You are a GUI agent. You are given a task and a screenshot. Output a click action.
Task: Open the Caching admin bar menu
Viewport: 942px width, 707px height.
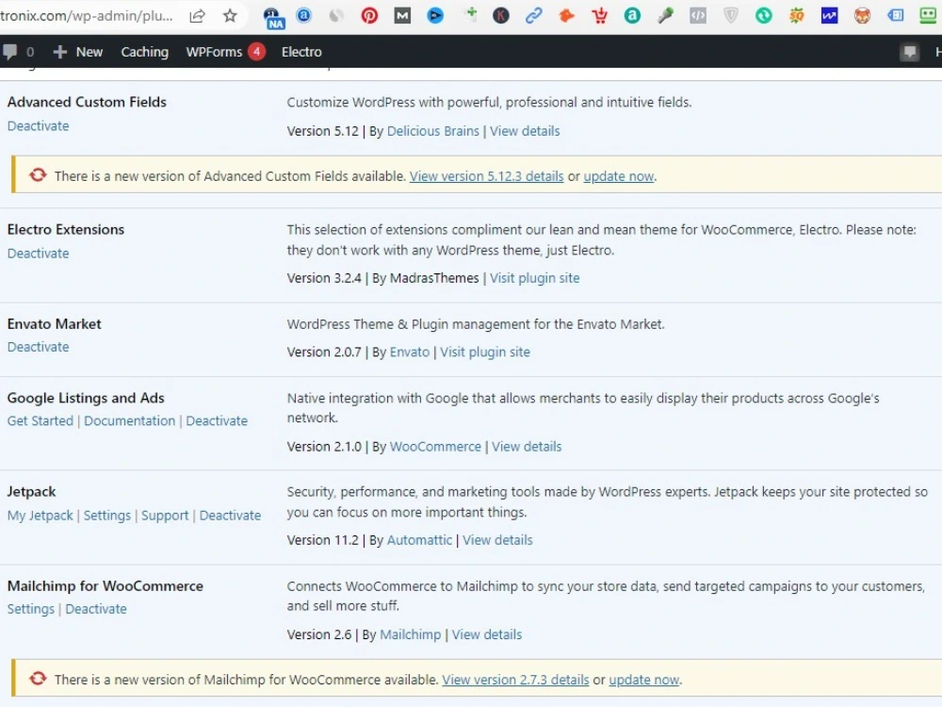pos(145,52)
